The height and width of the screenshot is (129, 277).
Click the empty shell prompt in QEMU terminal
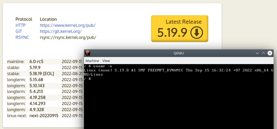[87, 79]
